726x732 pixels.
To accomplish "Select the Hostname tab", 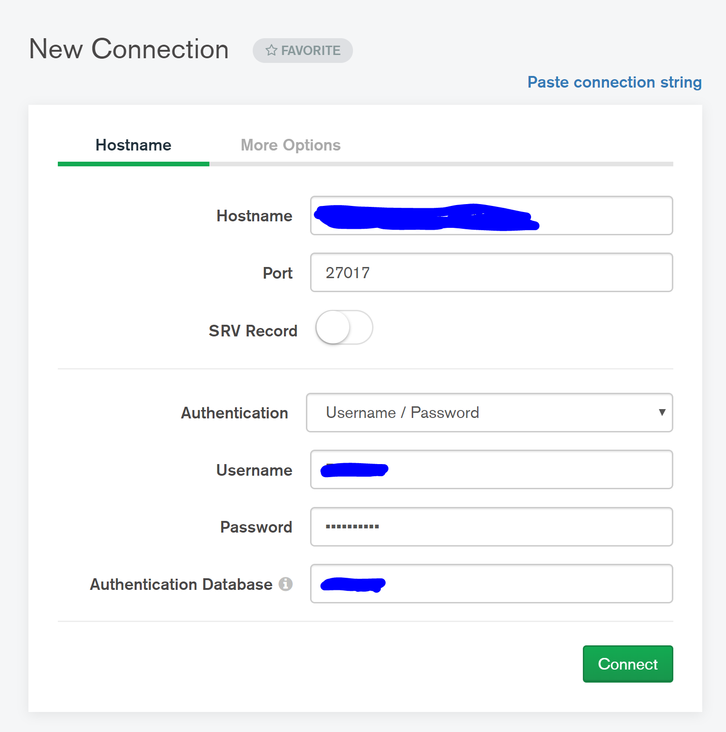I will (x=133, y=145).
